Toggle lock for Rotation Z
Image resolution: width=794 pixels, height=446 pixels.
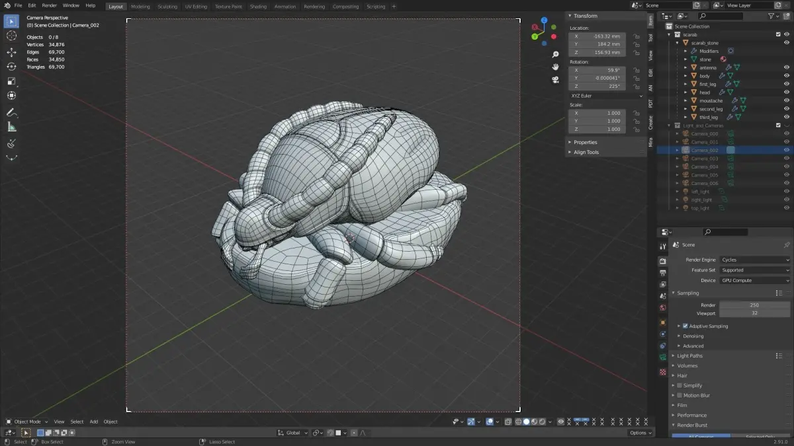[x=636, y=87]
